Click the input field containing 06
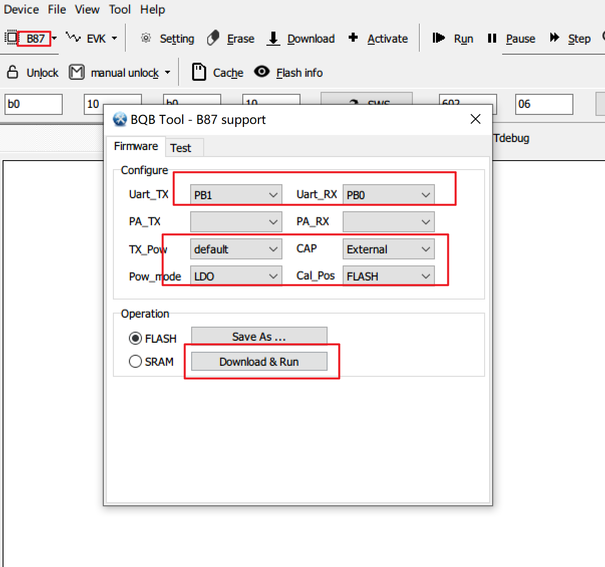Image resolution: width=605 pixels, height=567 pixels. pos(544,104)
